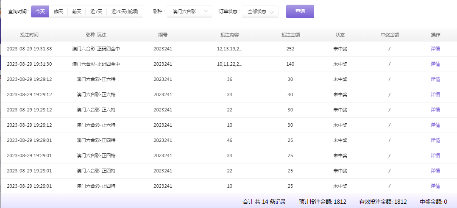Click the truncated bet content 12,13,19,2...
This screenshot has width=457, height=208.
coord(229,49)
